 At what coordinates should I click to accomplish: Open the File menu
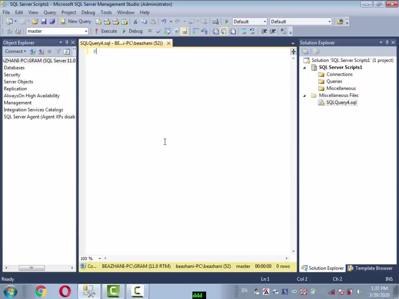pos(6,12)
